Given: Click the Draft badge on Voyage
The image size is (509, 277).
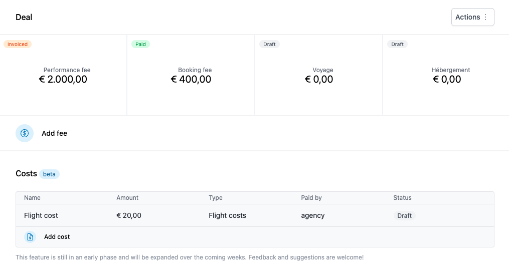Looking at the screenshot, I should [x=269, y=44].
